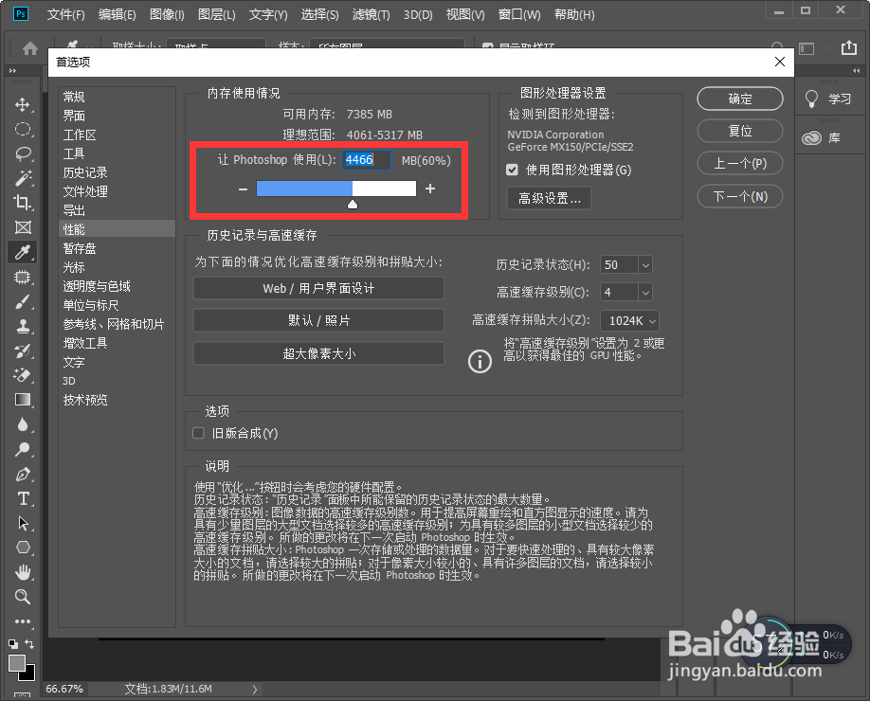
Task: Select the Gradient tool
Action: point(22,400)
